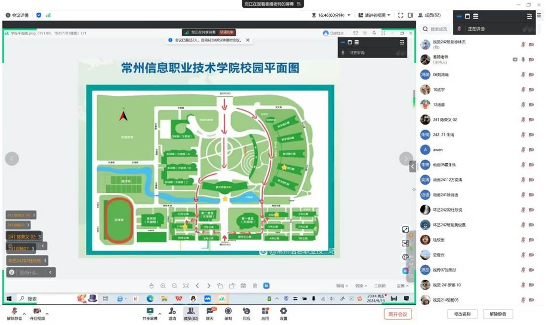Open the 16:46(60分钟) timer dropdown
Screen dimensions: 546x325
click(x=331, y=15)
